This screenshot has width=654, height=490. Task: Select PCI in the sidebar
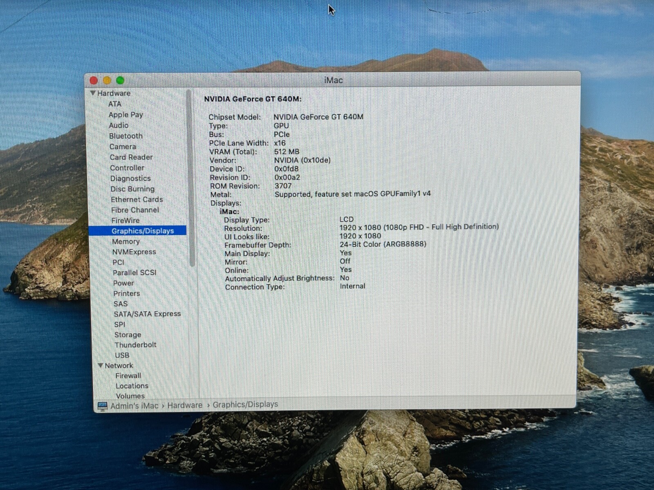coord(119,262)
